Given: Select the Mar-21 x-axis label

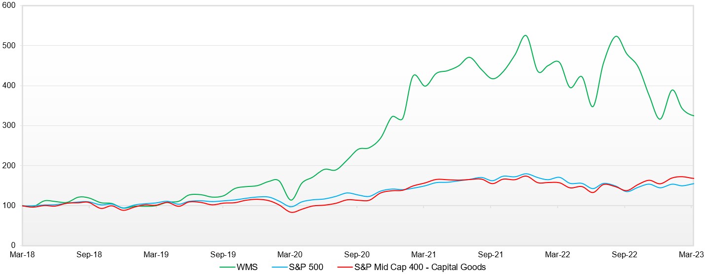Looking at the screenshot, I should [424, 254].
